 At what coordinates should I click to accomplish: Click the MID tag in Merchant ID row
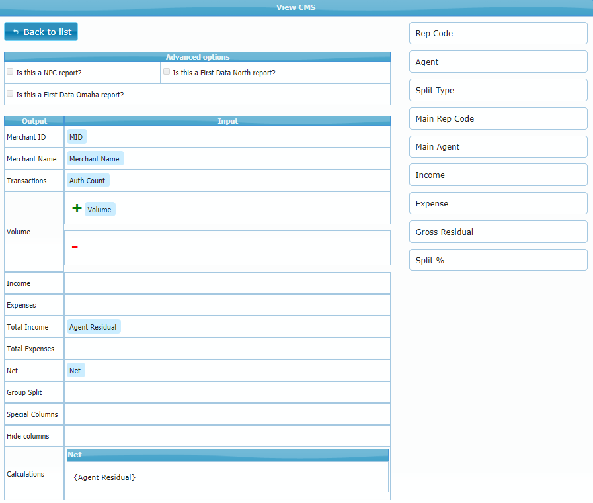tap(76, 137)
